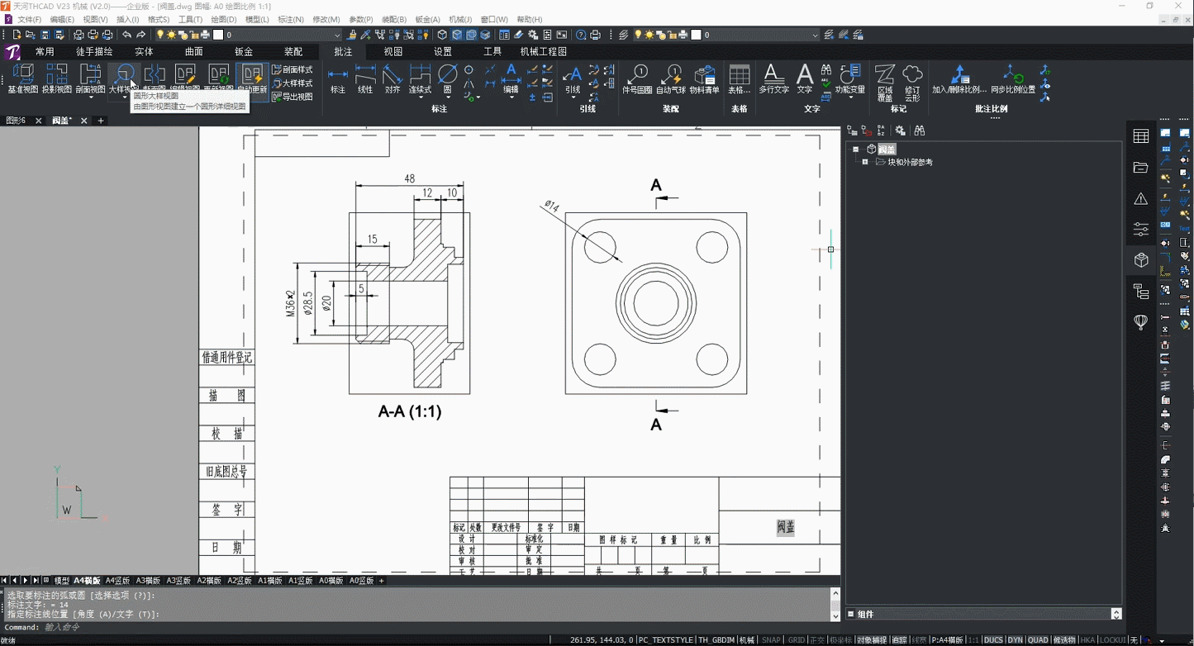
Task: Select the 圆 diameter dimension tool
Action: [x=448, y=79]
